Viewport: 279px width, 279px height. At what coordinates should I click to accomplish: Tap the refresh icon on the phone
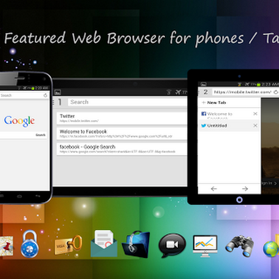tap(45, 95)
